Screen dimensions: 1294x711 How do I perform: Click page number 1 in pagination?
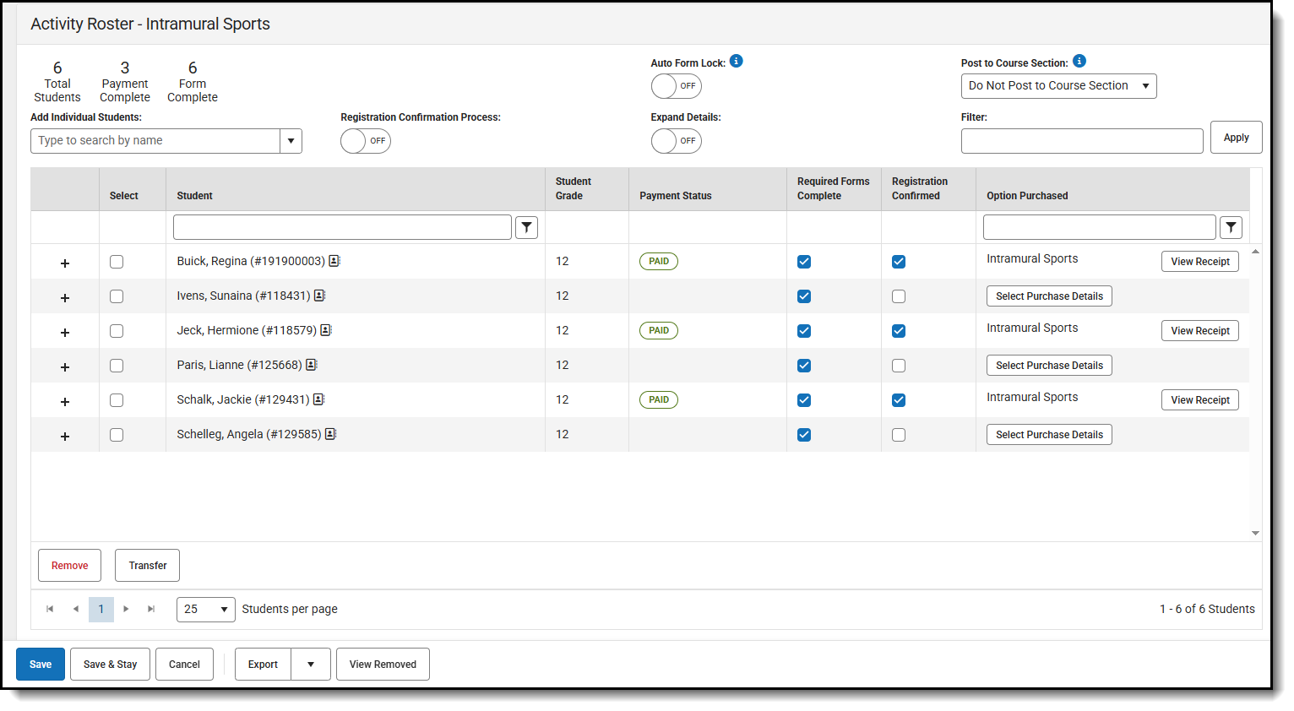click(101, 609)
